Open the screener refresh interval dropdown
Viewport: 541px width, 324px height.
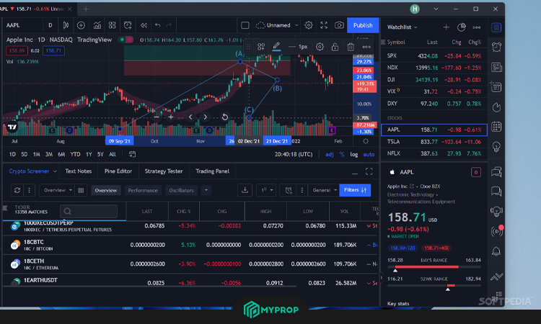(x=266, y=190)
